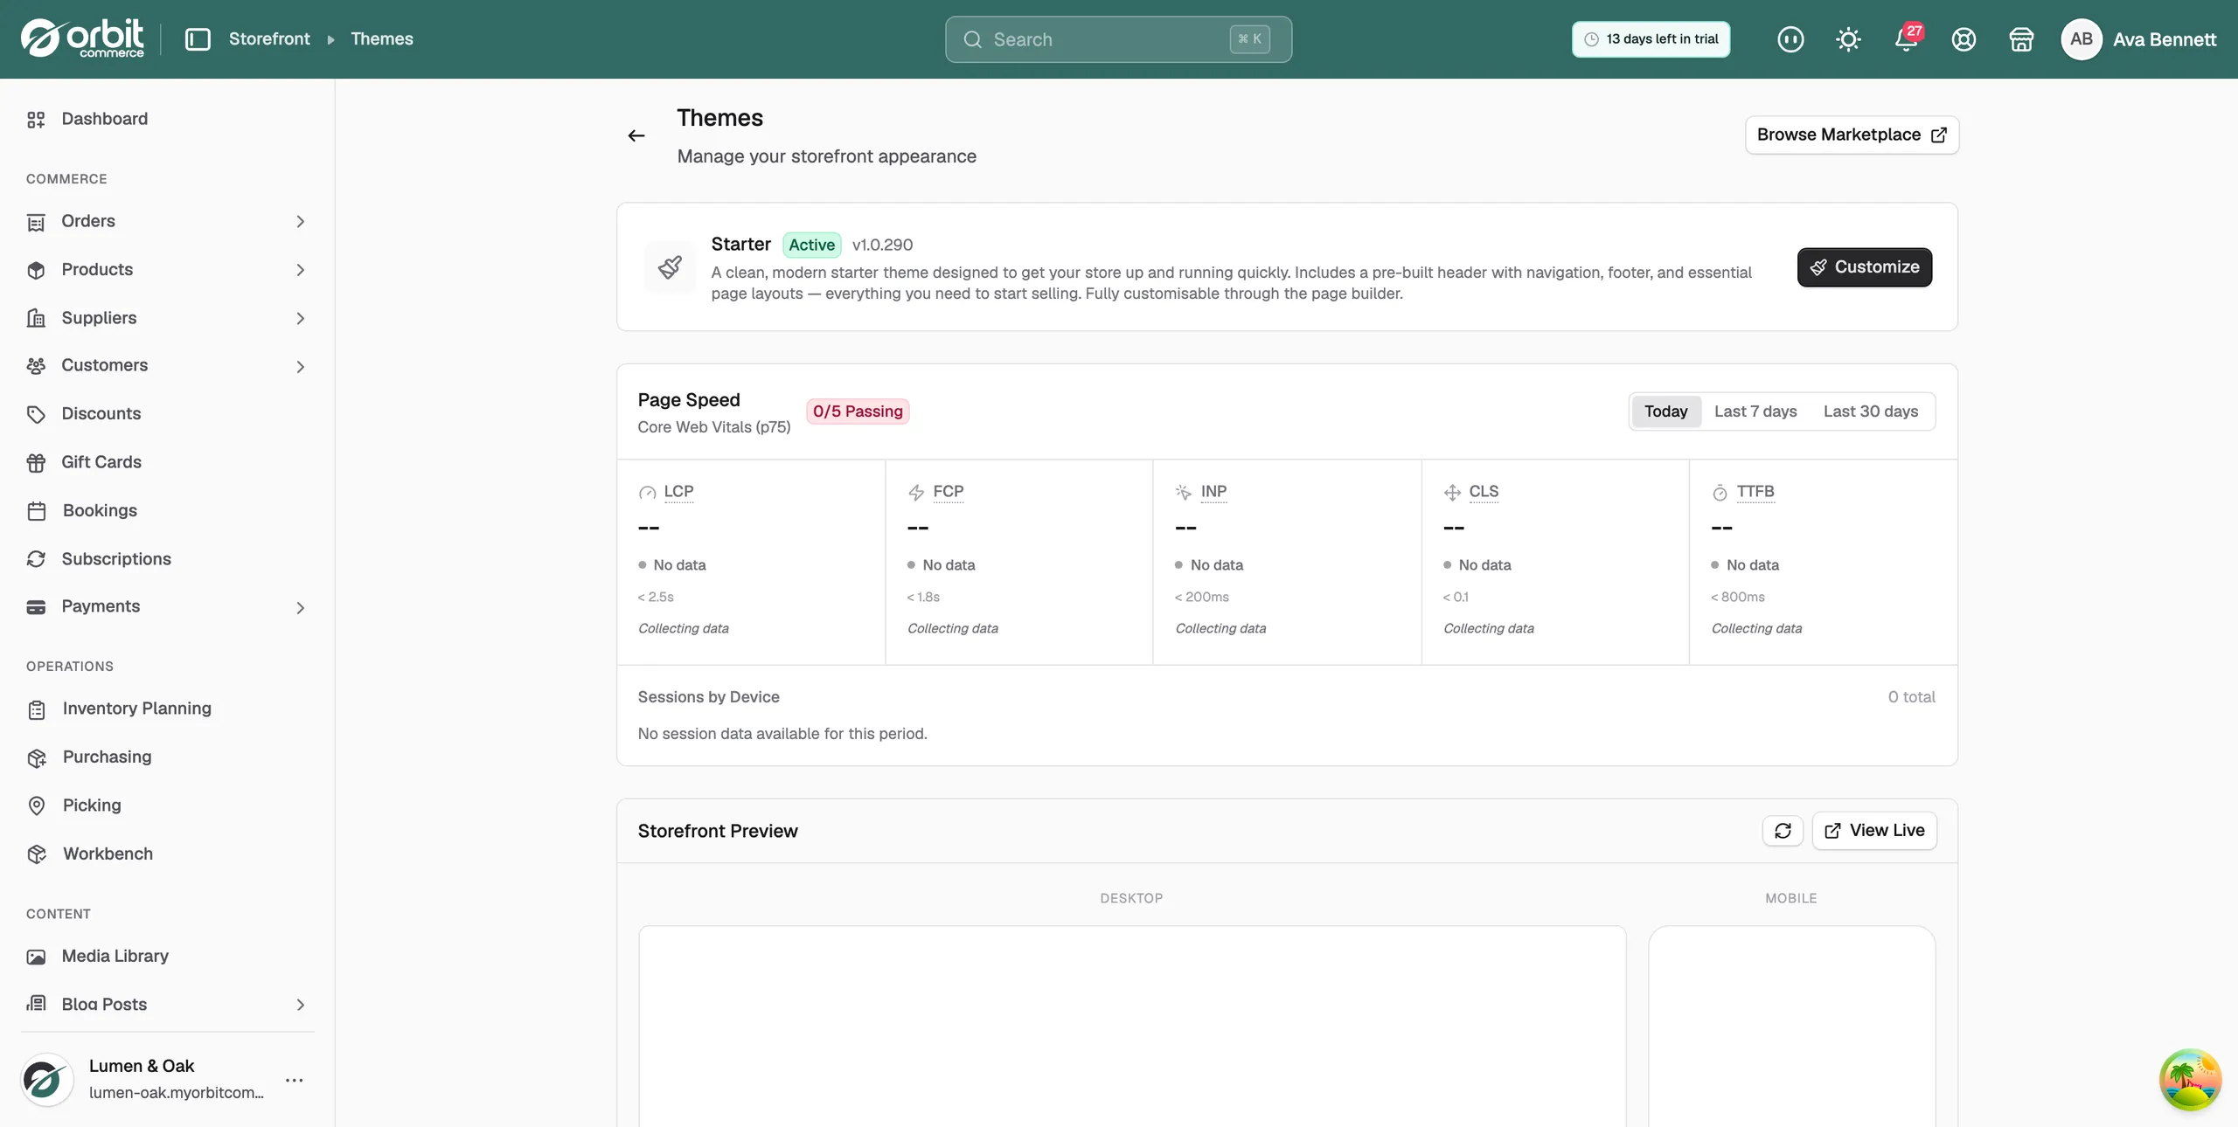Click the TTFB metric label
The image size is (2238, 1127).
pyautogui.click(x=1755, y=492)
